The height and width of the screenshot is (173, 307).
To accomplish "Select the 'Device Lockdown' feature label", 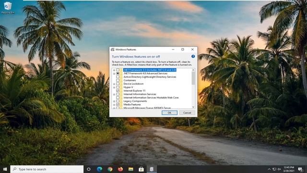I will [133, 84].
